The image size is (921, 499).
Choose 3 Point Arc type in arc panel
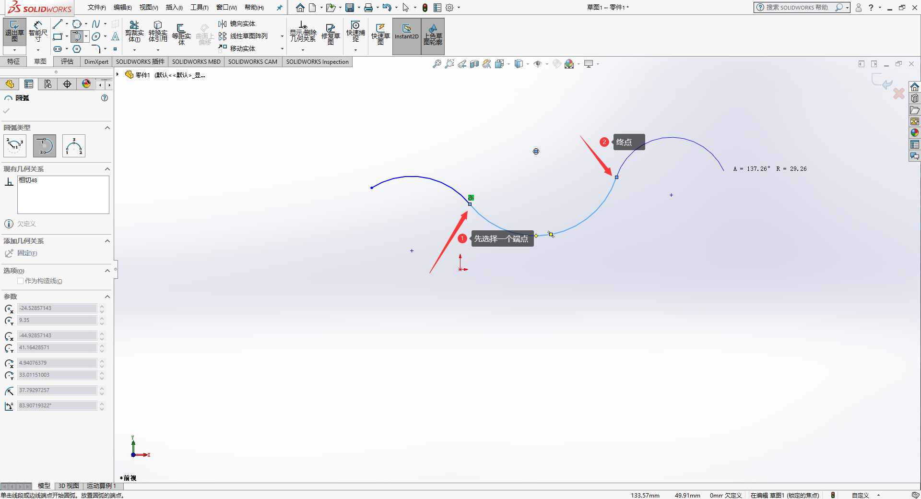tap(74, 146)
